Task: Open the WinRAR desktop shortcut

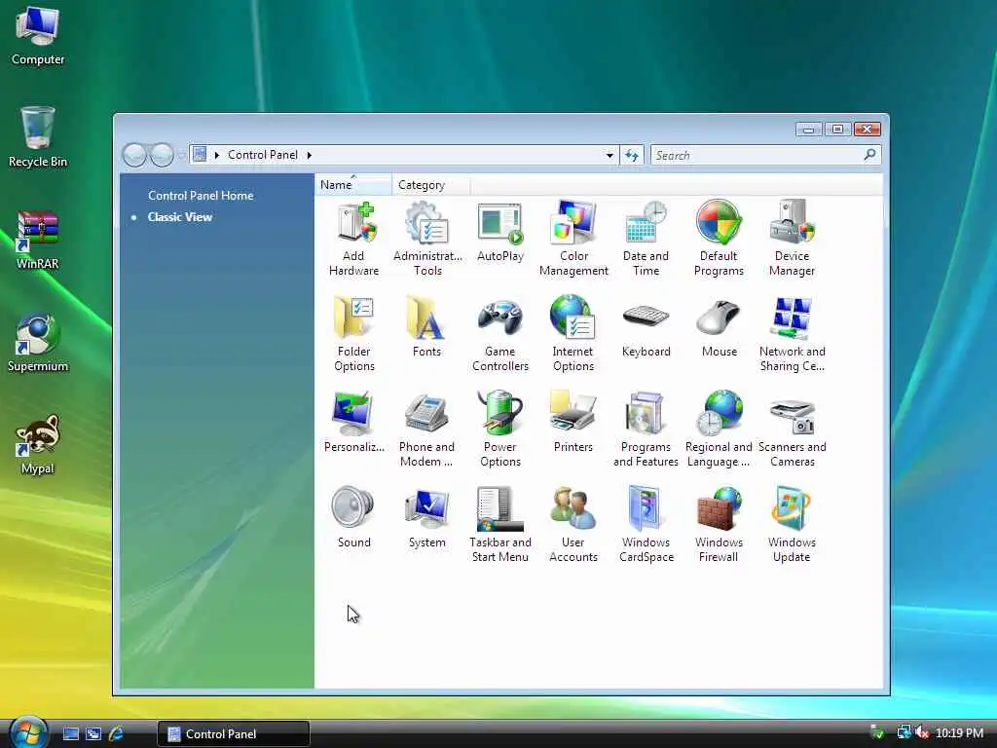Action: 38,240
